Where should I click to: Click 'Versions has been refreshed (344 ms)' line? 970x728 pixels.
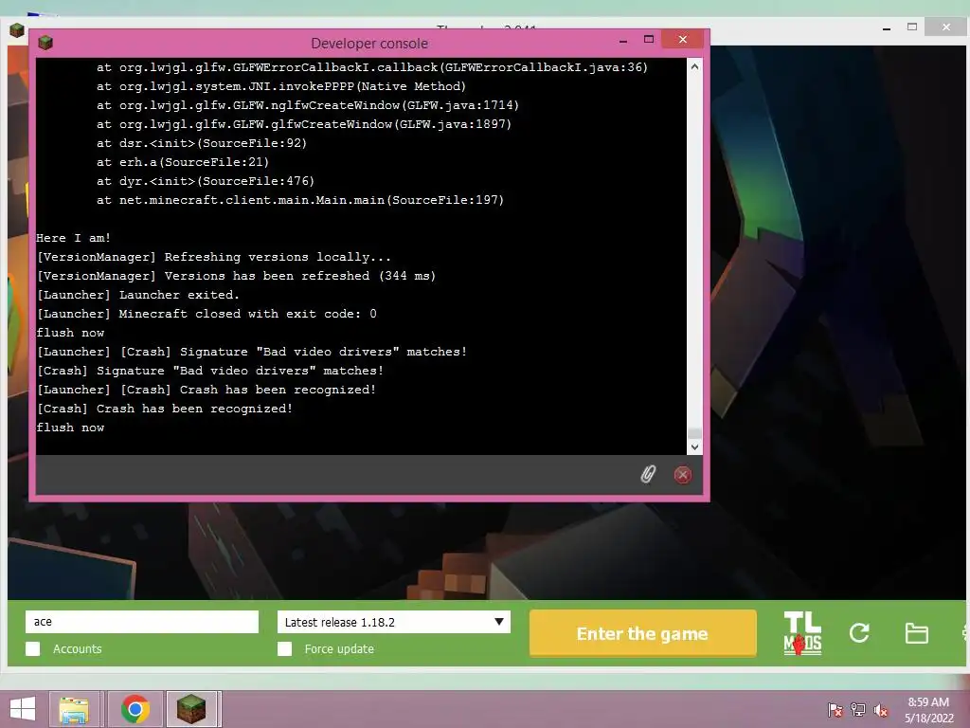[x=236, y=276]
